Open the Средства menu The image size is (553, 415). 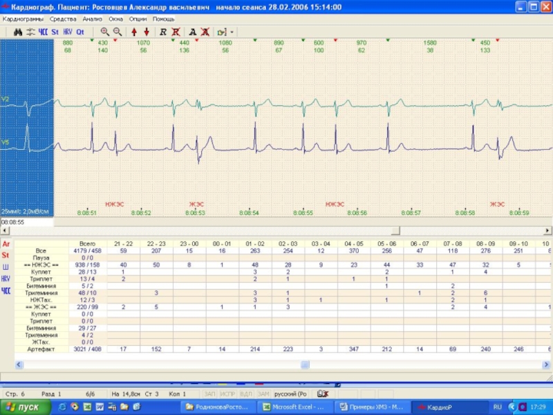coord(63,19)
